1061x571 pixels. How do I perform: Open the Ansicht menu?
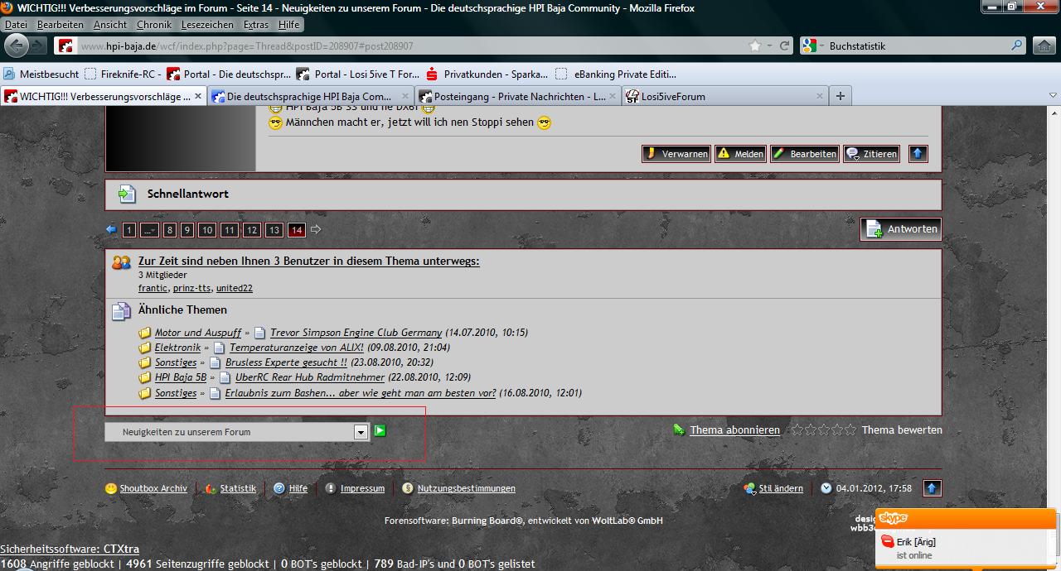(x=110, y=25)
